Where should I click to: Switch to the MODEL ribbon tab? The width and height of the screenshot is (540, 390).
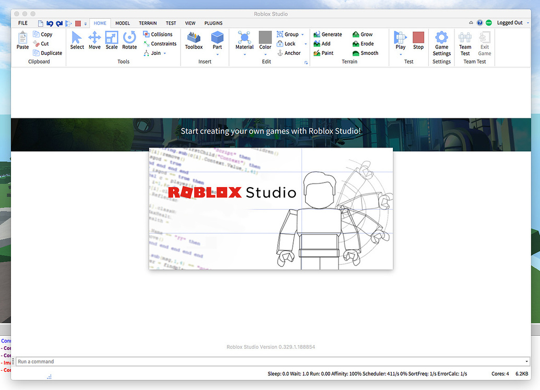tap(122, 23)
